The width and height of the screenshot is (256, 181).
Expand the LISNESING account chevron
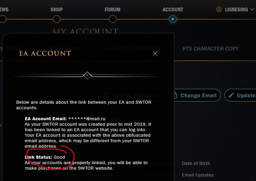(x=252, y=10)
